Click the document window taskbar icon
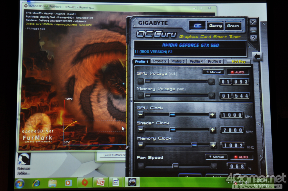 tap(116, 183)
